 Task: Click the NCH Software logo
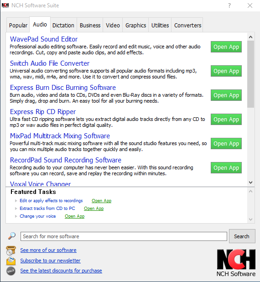(236, 263)
